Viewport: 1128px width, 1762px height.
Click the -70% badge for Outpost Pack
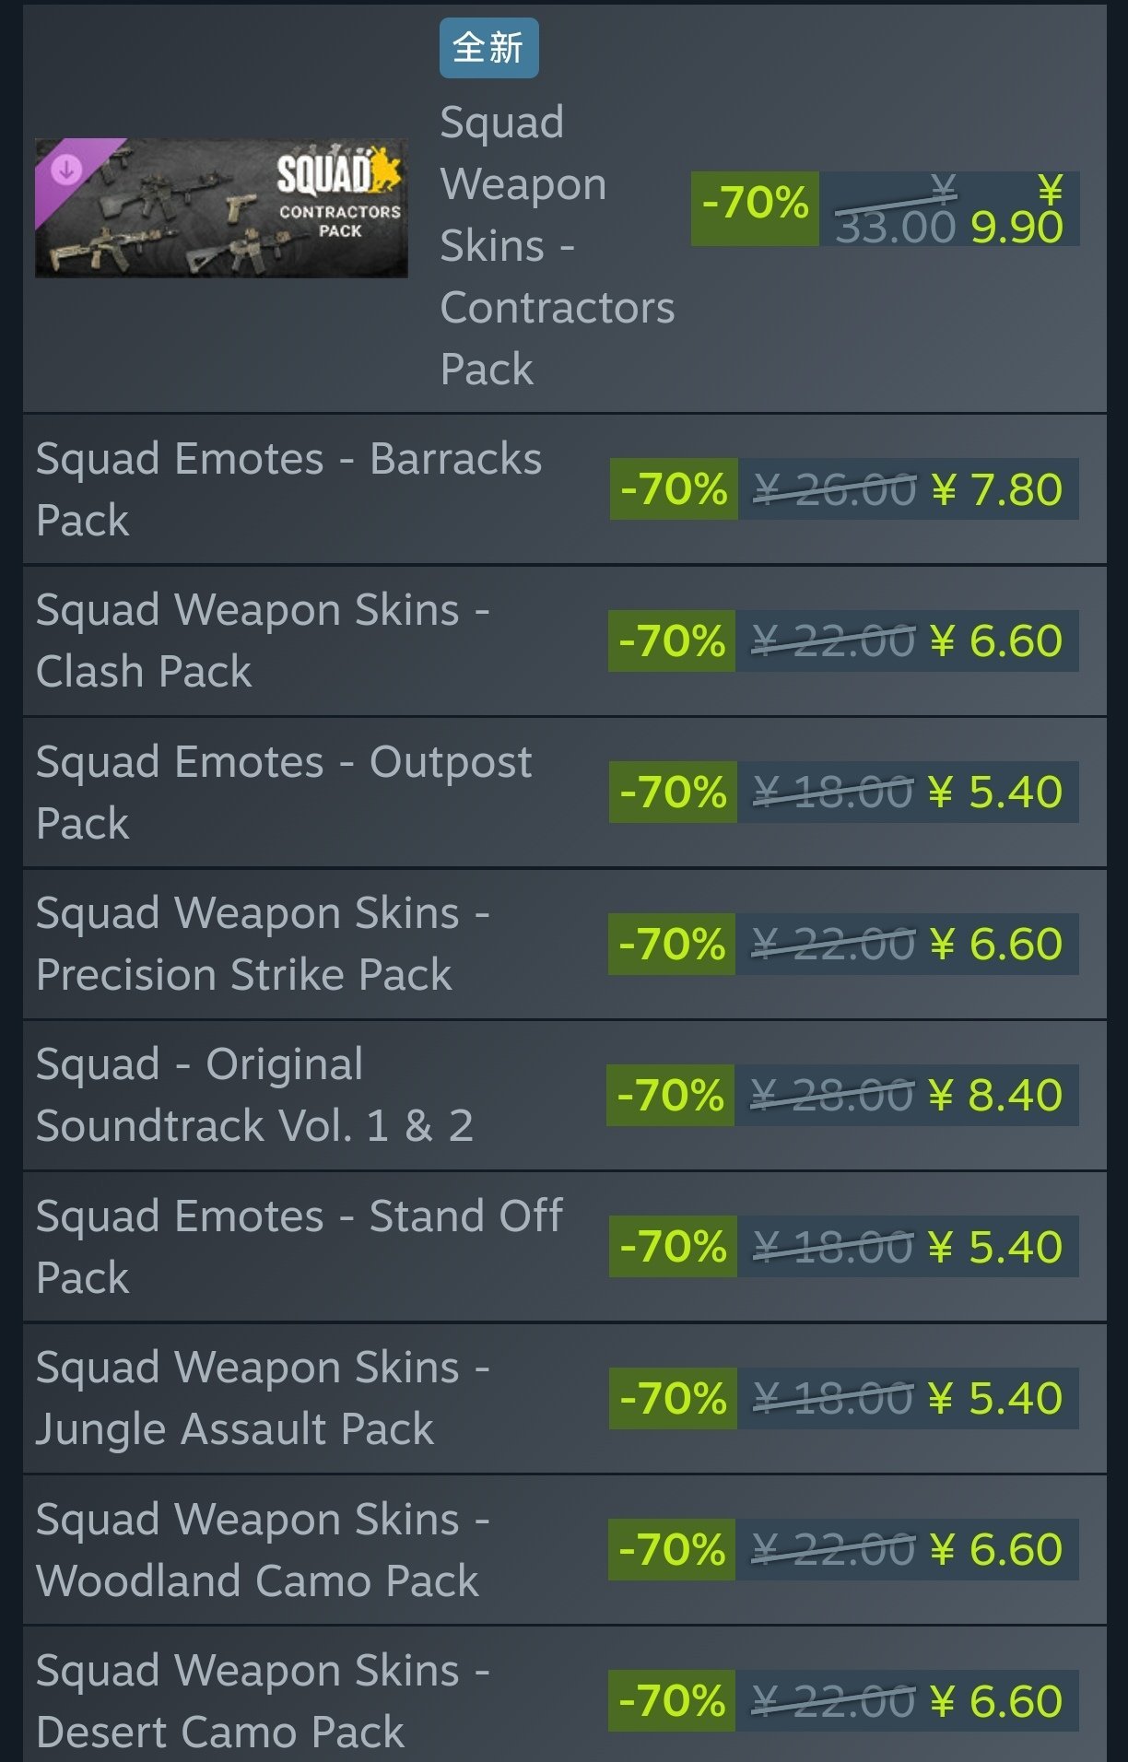(673, 792)
